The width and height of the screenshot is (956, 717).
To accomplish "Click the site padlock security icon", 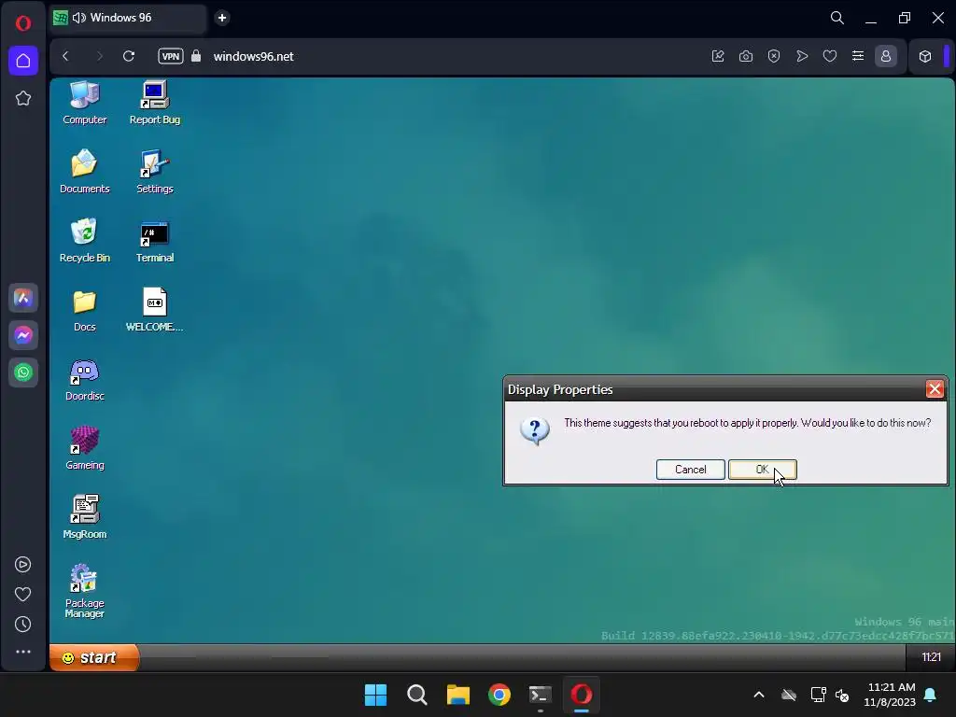I will [x=196, y=56].
